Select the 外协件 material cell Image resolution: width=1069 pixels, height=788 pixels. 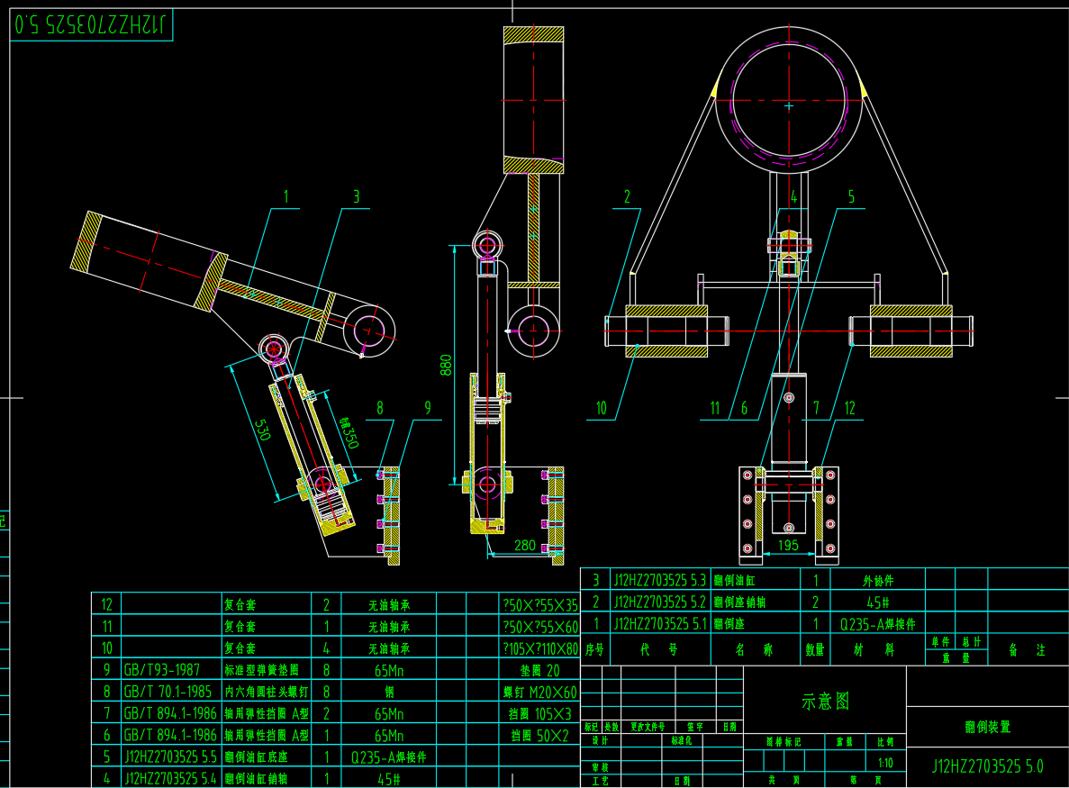pyautogui.click(x=878, y=581)
